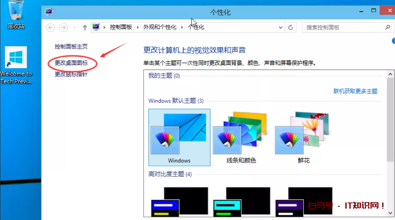The height and width of the screenshot is (220, 395).
Task: Open the address bar dropdown chevron
Action: click(281, 27)
